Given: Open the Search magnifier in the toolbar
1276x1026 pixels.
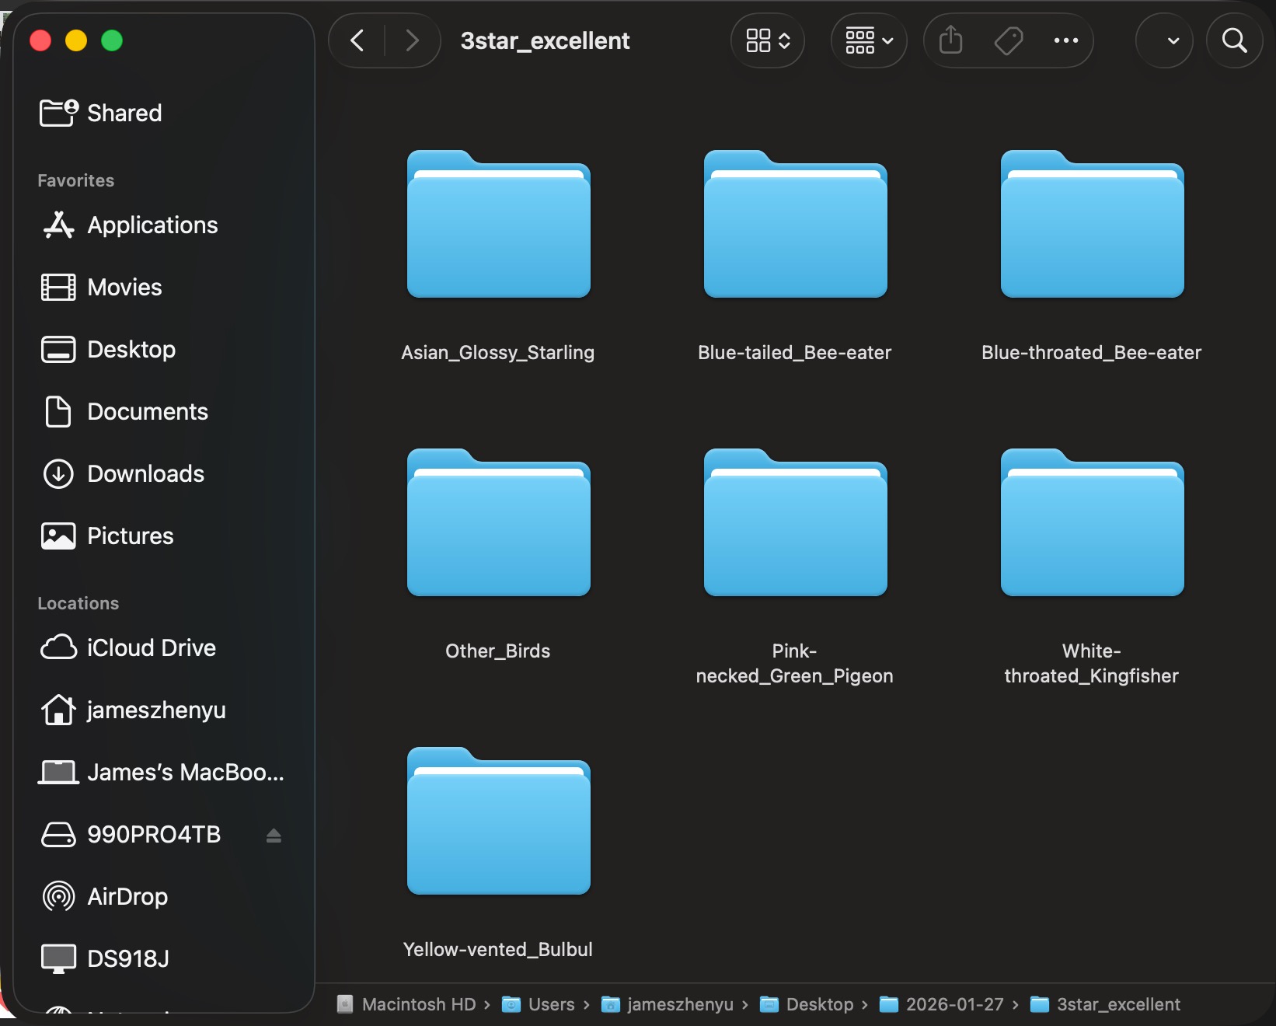Looking at the screenshot, I should click(1234, 40).
